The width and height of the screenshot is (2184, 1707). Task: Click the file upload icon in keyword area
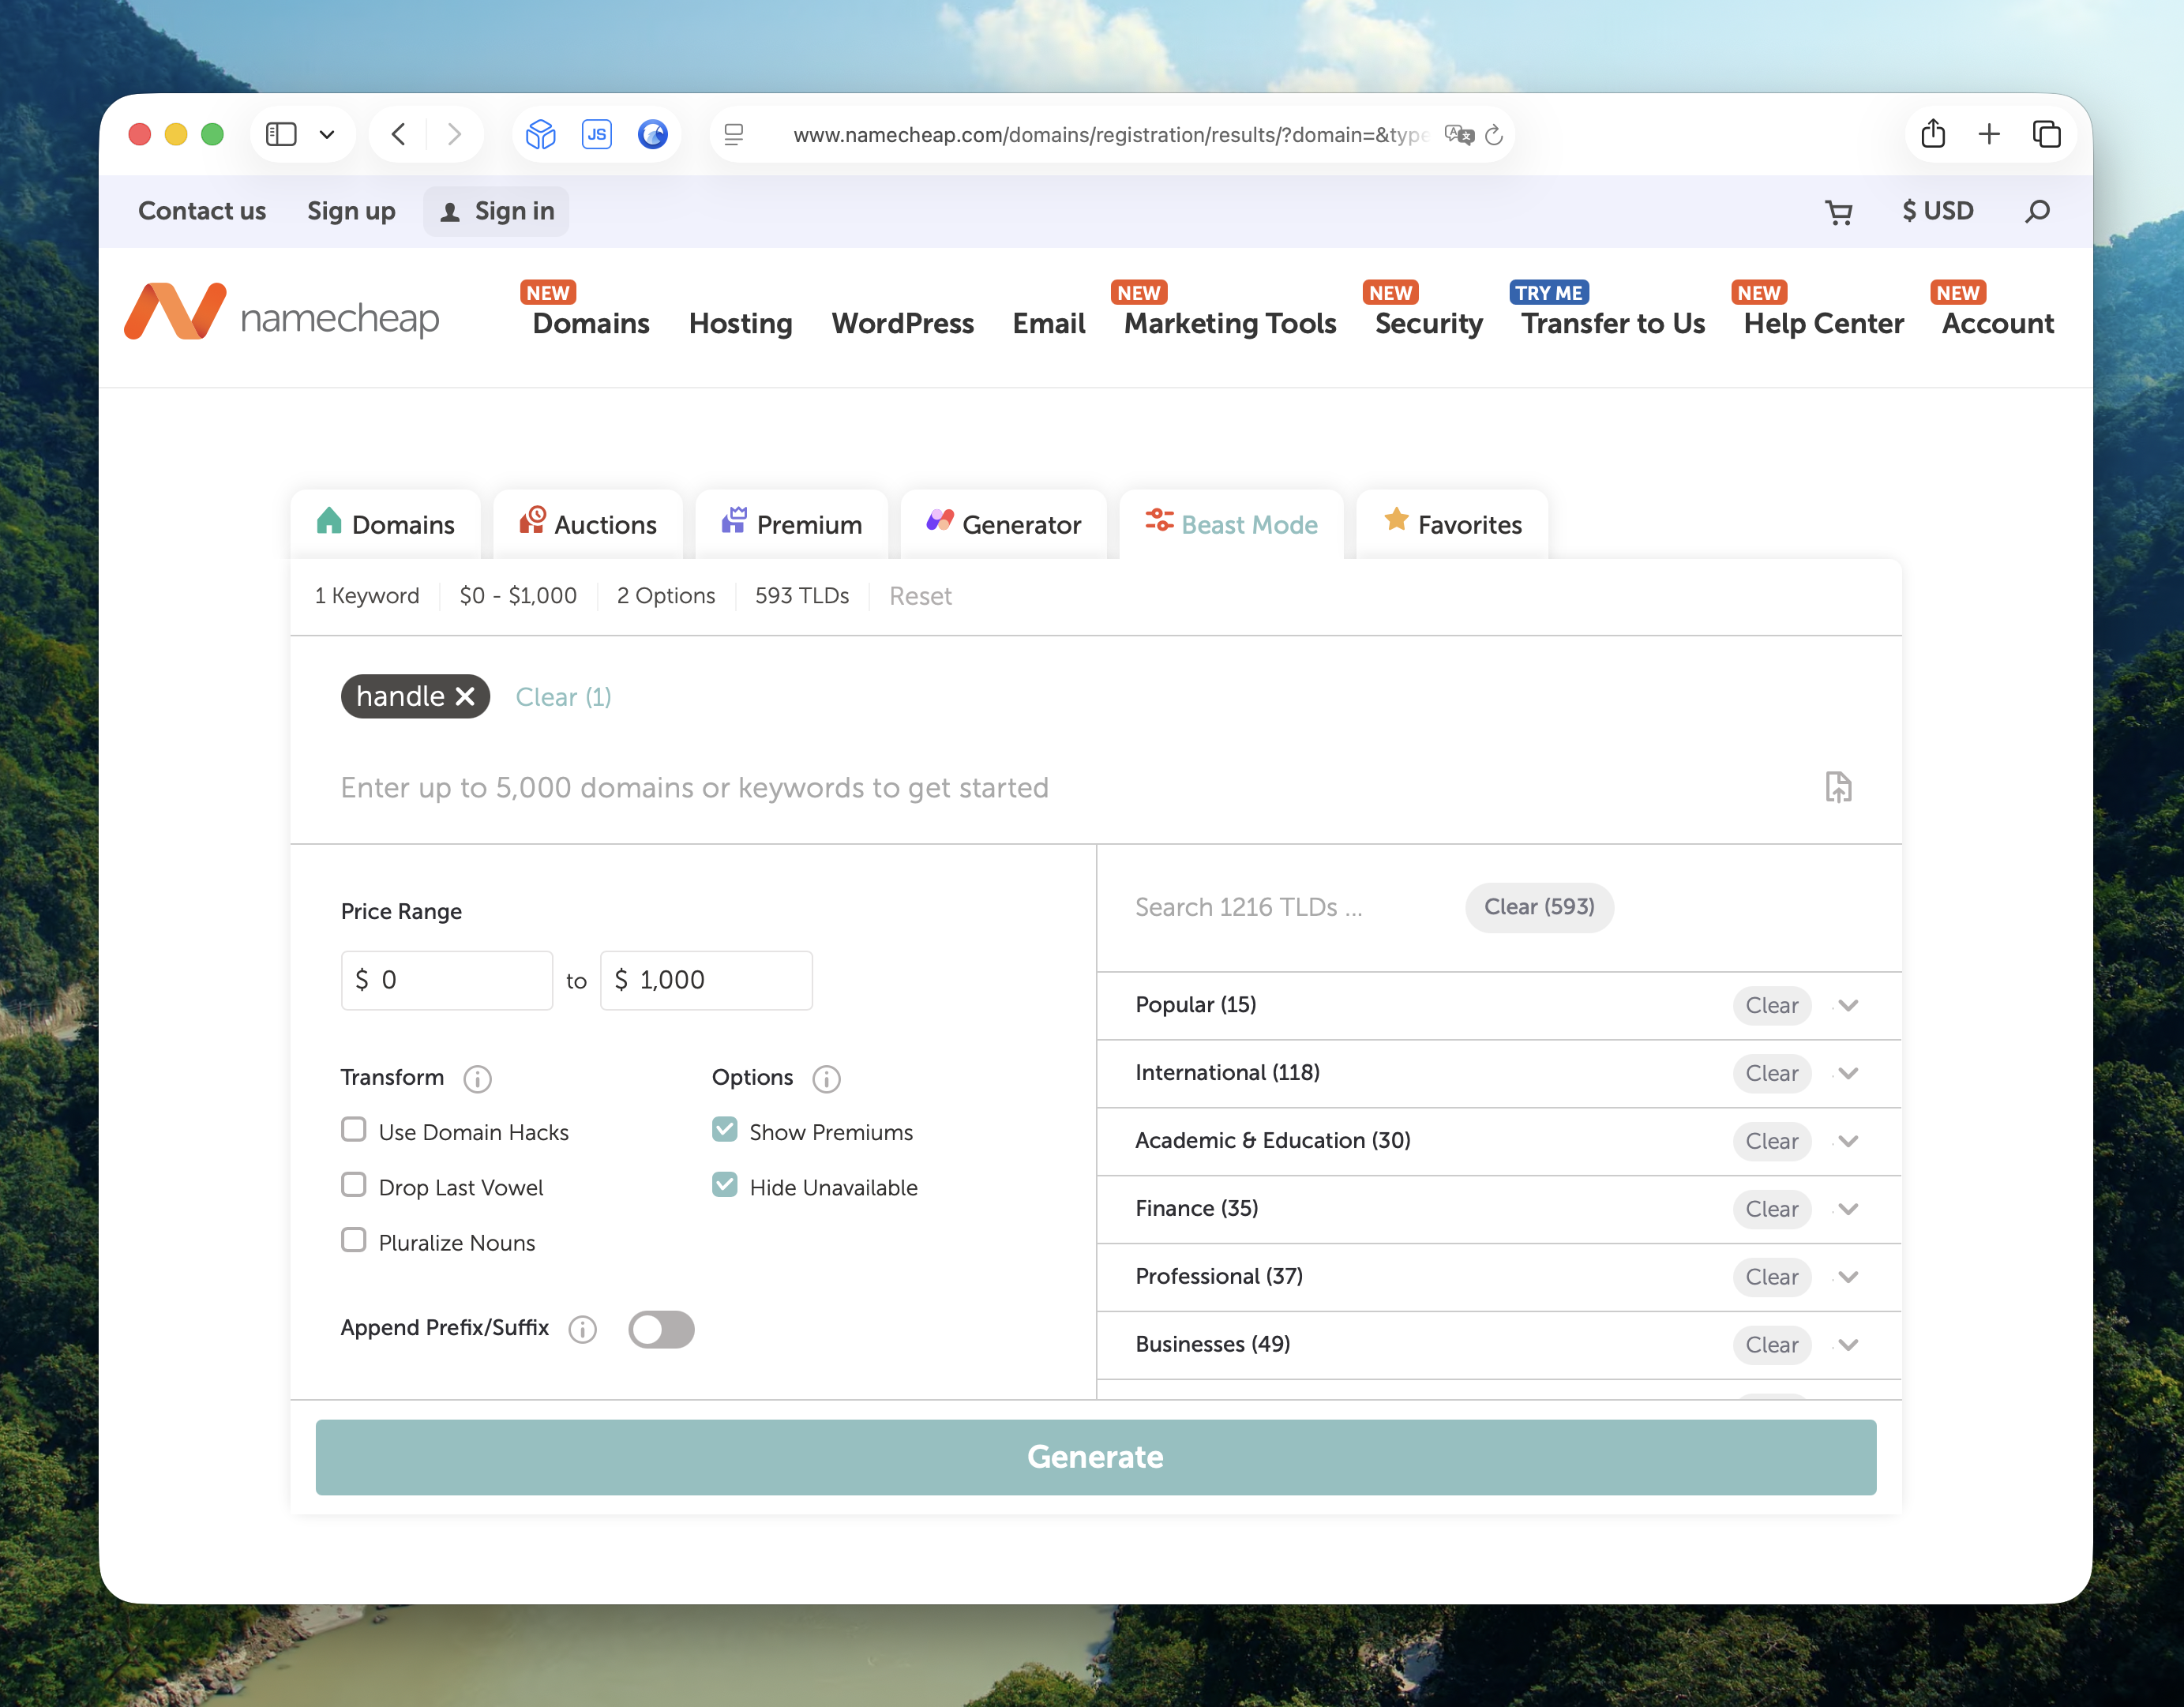1839,788
